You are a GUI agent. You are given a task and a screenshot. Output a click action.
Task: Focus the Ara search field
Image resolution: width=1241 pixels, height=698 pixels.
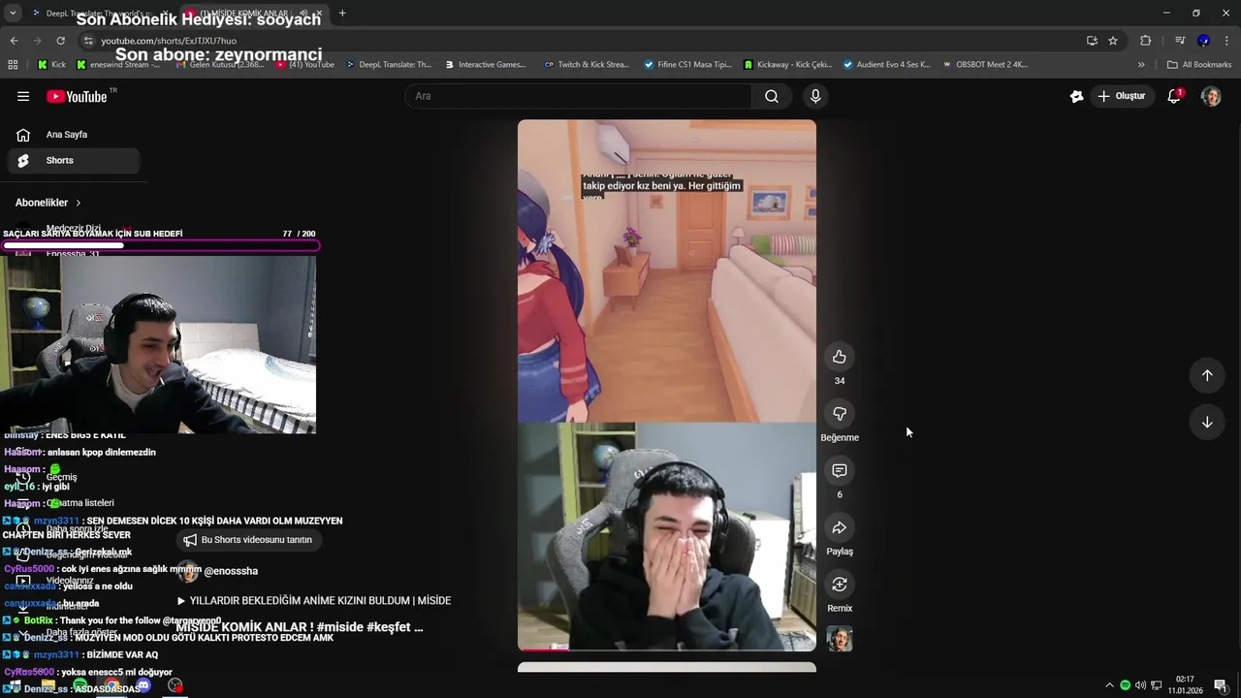(x=578, y=96)
